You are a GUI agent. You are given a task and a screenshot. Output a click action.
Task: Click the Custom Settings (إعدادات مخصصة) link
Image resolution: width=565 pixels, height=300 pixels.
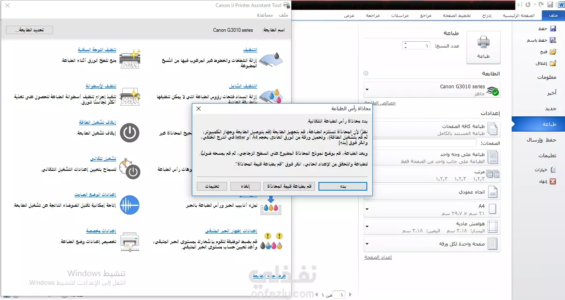(101, 231)
